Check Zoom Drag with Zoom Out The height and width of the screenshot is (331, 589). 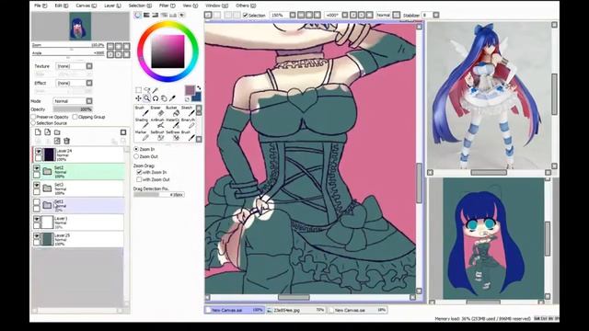pyautogui.click(x=139, y=180)
